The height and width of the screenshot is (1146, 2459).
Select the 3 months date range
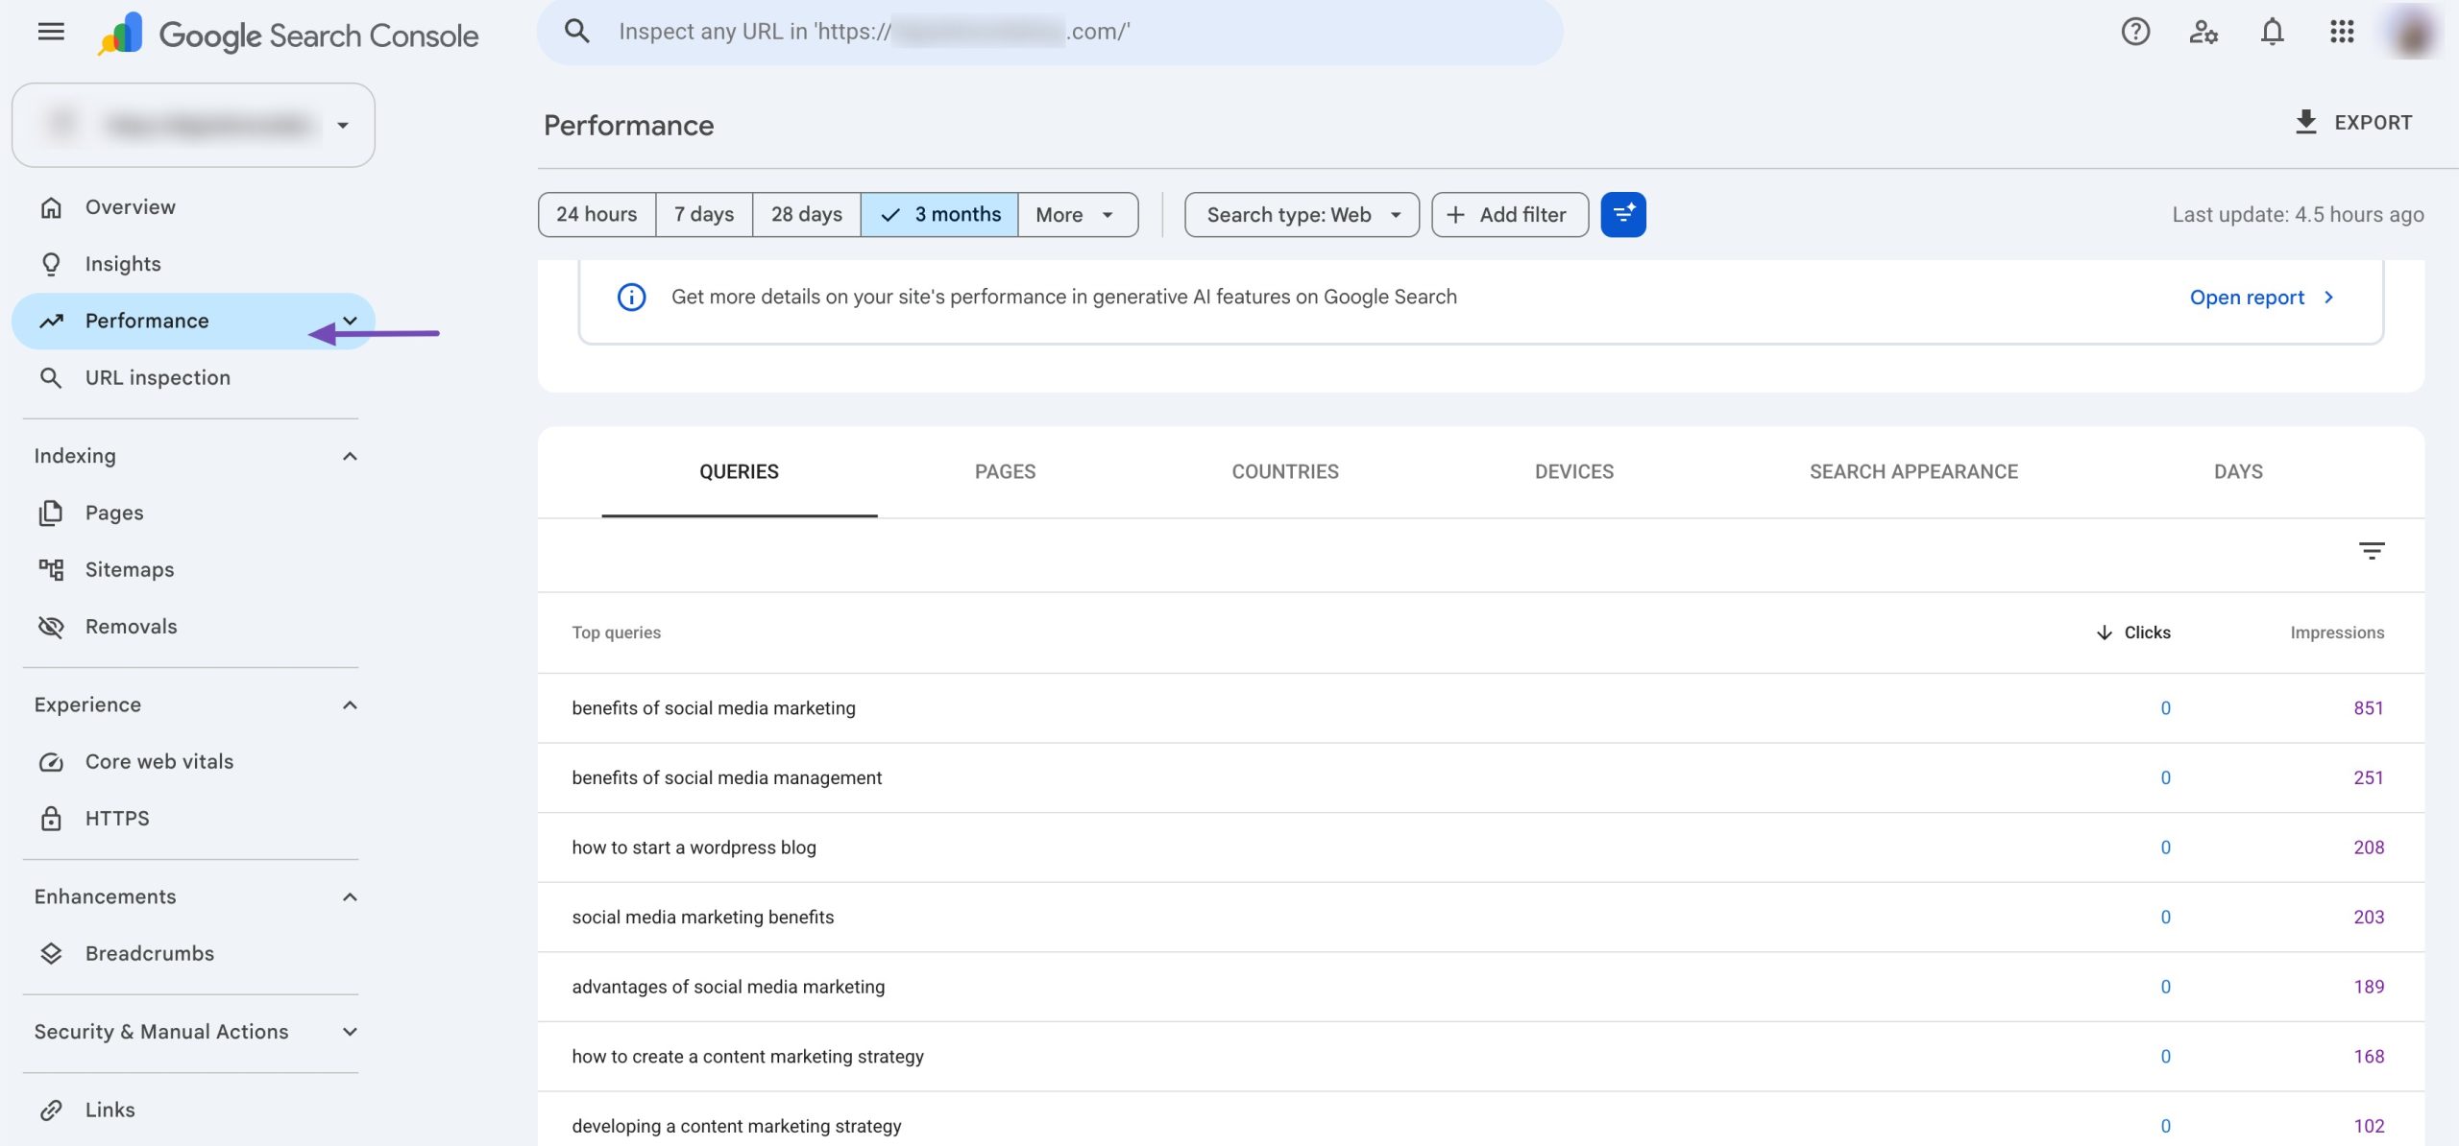coord(939,215)
